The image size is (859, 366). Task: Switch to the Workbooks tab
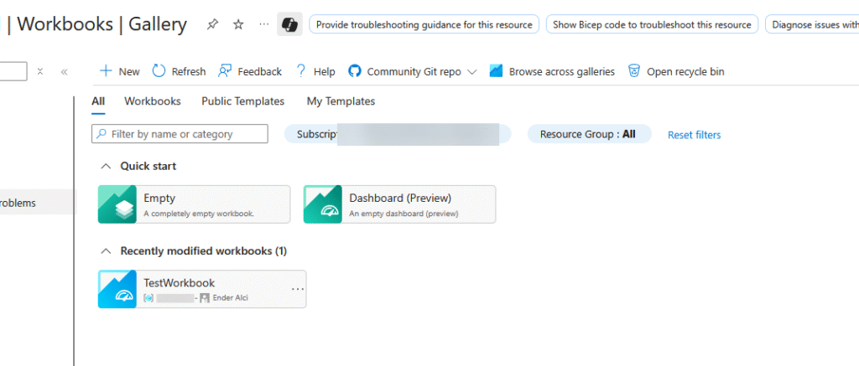[153, 101]
